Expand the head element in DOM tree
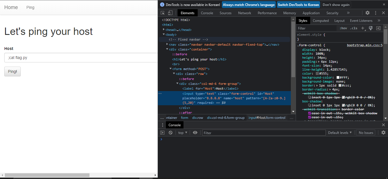This screenshot has width=388, height=179. click(x=164, y=30)
